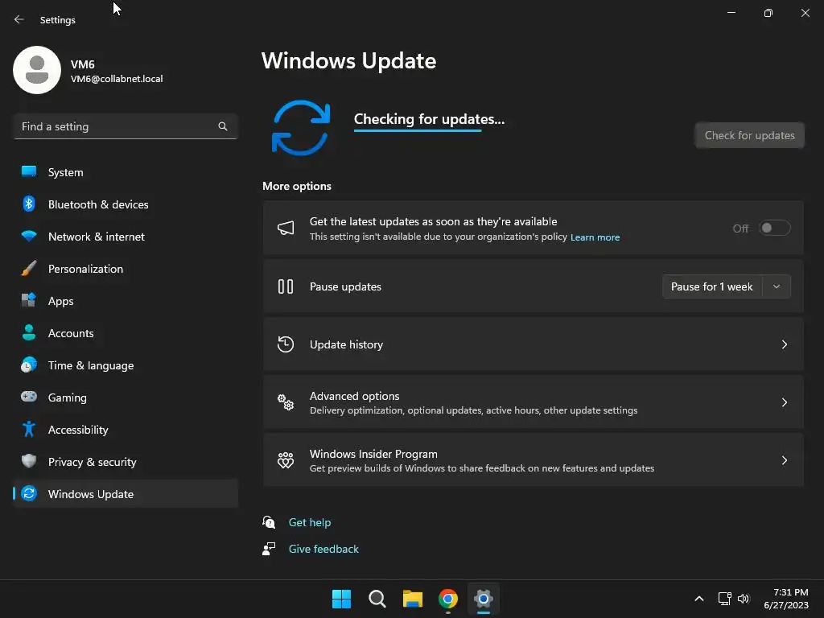Screen dimensions: 824x618
Task: Click the Time & language globe icon
Action: tap(29, 365)
